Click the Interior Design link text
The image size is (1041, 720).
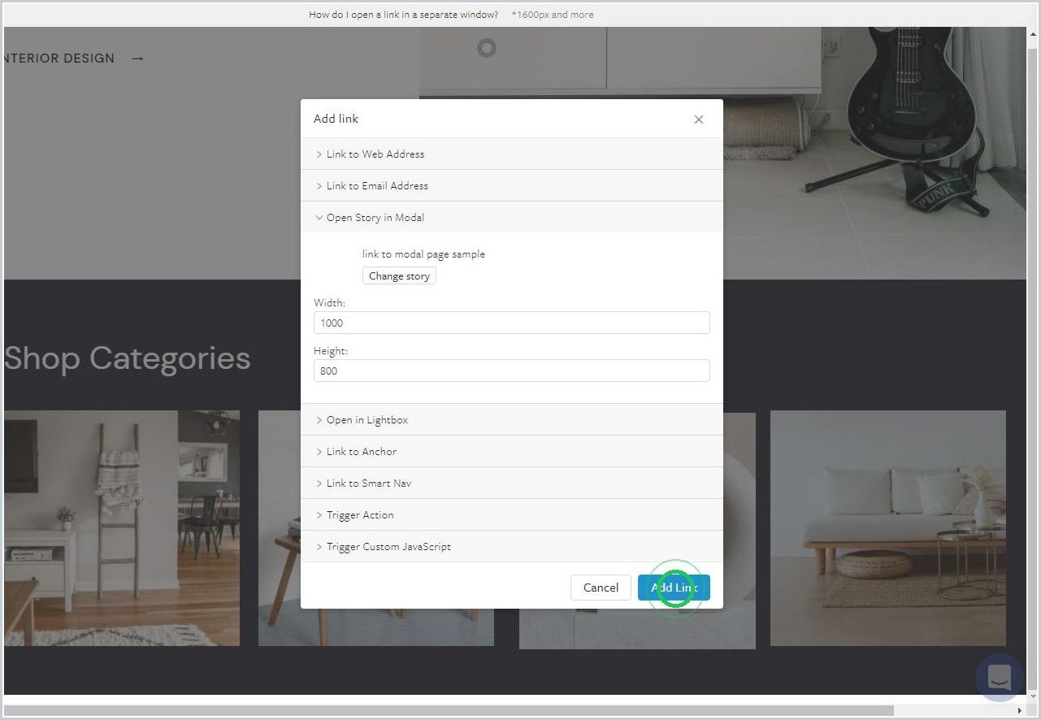59,59
